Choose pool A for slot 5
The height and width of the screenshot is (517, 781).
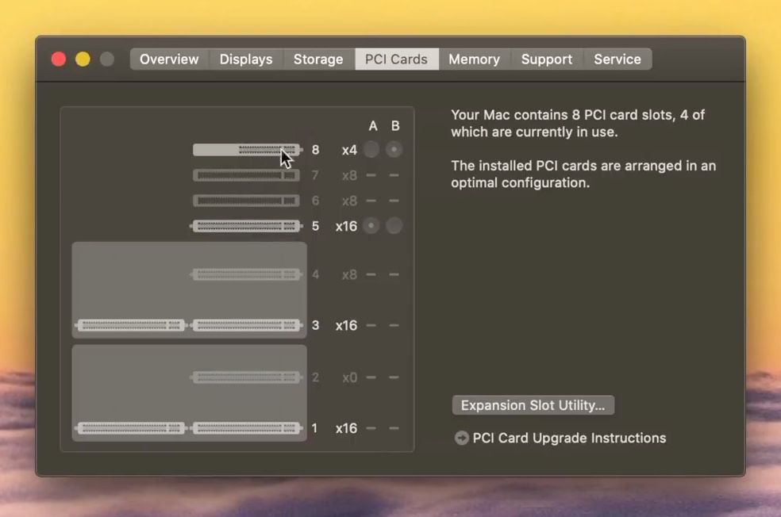pos(371,226)
